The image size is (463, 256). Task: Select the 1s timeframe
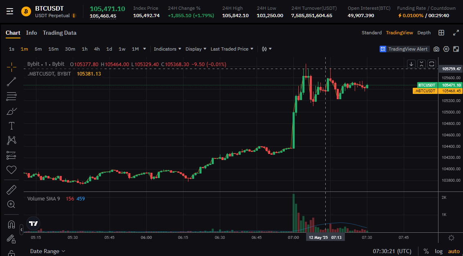click(11, 49)
